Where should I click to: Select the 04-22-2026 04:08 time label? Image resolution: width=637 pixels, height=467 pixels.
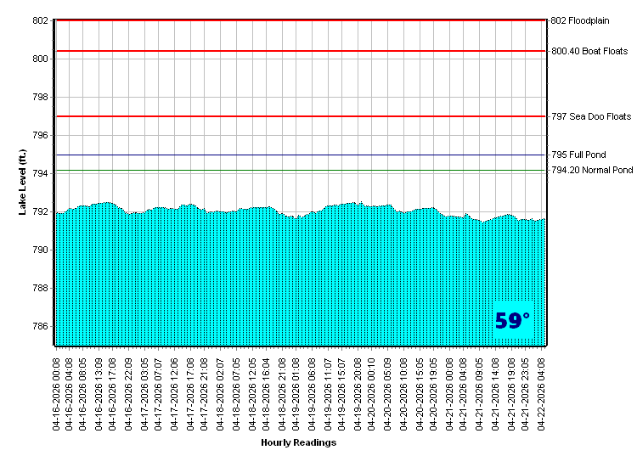(x=543, y=391)
